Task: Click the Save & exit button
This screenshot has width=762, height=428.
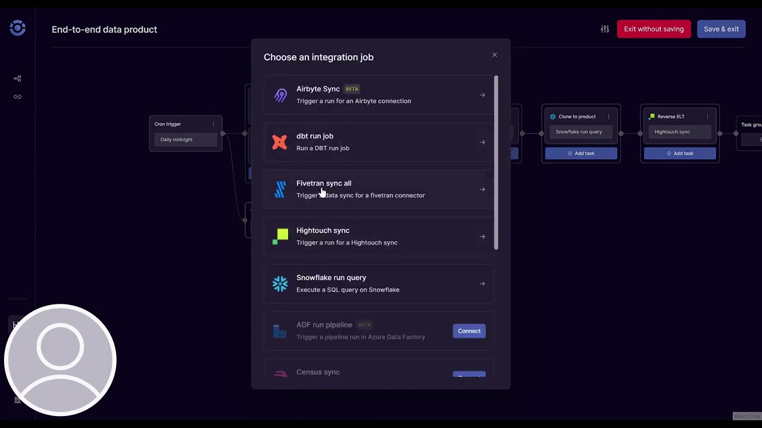Action: point(721,29)
